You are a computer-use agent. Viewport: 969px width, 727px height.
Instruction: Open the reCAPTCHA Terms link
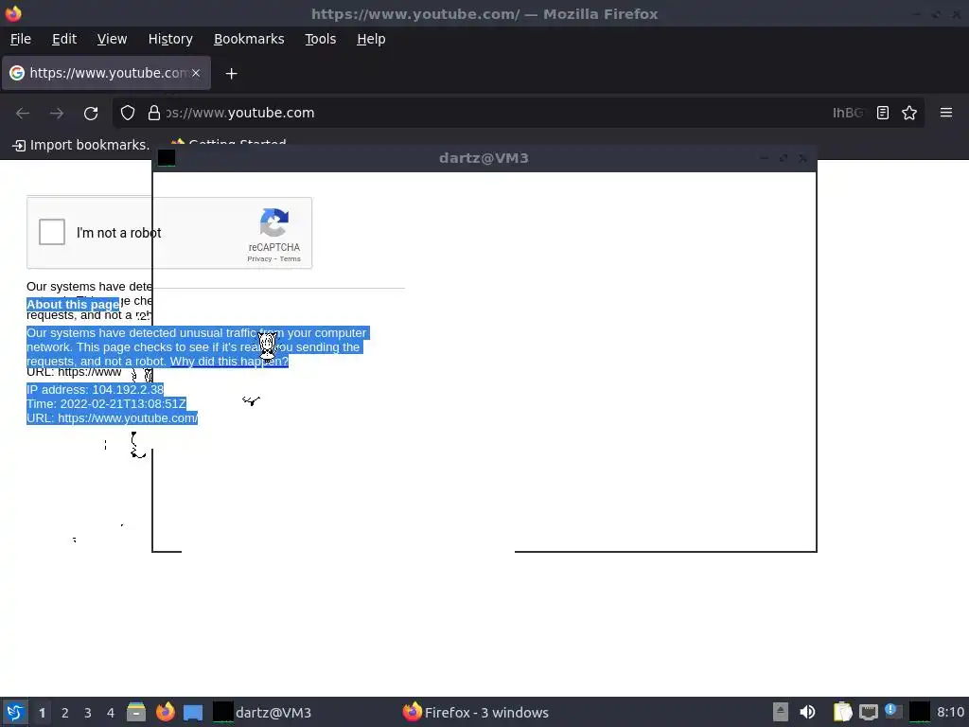coord(290,259)
